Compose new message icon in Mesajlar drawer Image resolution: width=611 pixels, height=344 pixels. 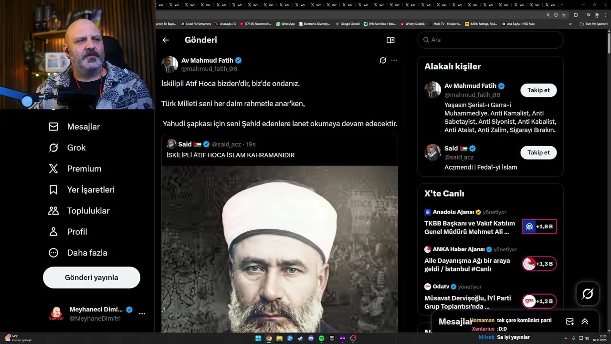(569, 322)
